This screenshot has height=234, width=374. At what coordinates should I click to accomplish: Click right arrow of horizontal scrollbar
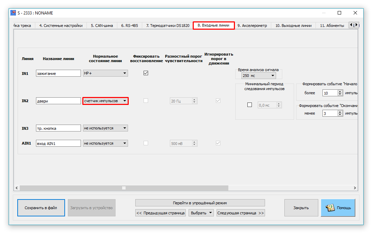355,188
